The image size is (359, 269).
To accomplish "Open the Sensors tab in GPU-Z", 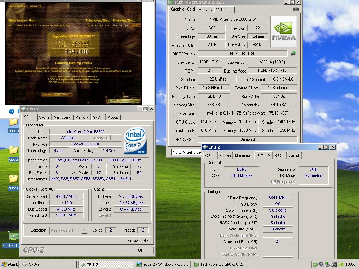I will [x=205, y=9].
